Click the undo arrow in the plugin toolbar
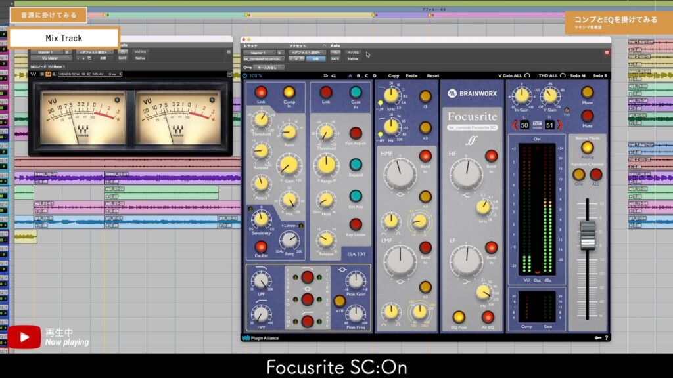The image size is (673, 378). (x=325, y=76)
